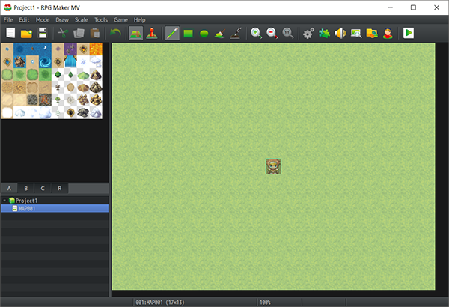The image size is (449, 307).
Task: Close the RPG Maker MV window
Action: [x=436, y=7]
